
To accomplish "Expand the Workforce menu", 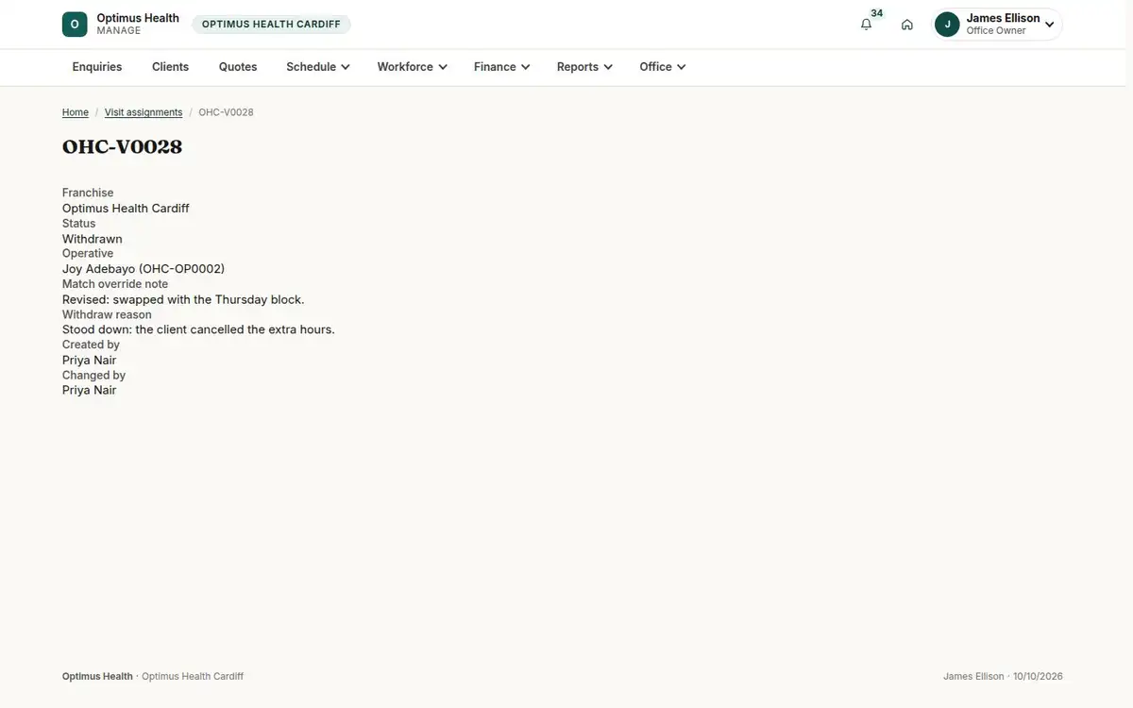I will coord(412,67).
